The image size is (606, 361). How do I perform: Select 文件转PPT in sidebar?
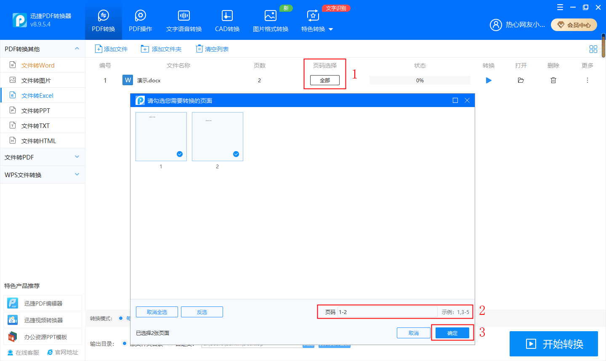[43, 110]
